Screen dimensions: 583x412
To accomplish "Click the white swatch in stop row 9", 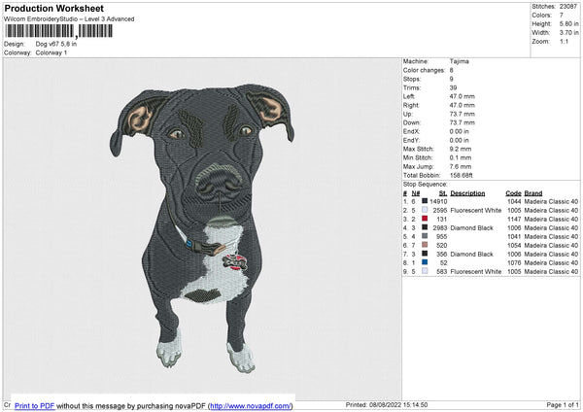I will [425, 271].
